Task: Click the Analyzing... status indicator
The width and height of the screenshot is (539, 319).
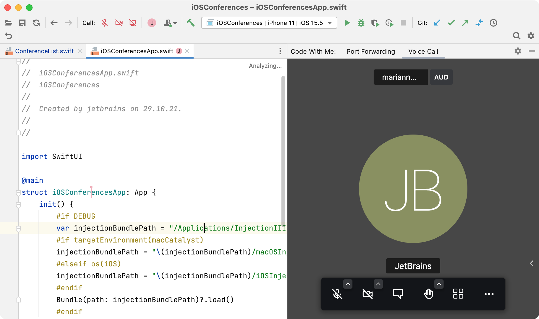Action: tap(265, 66)
